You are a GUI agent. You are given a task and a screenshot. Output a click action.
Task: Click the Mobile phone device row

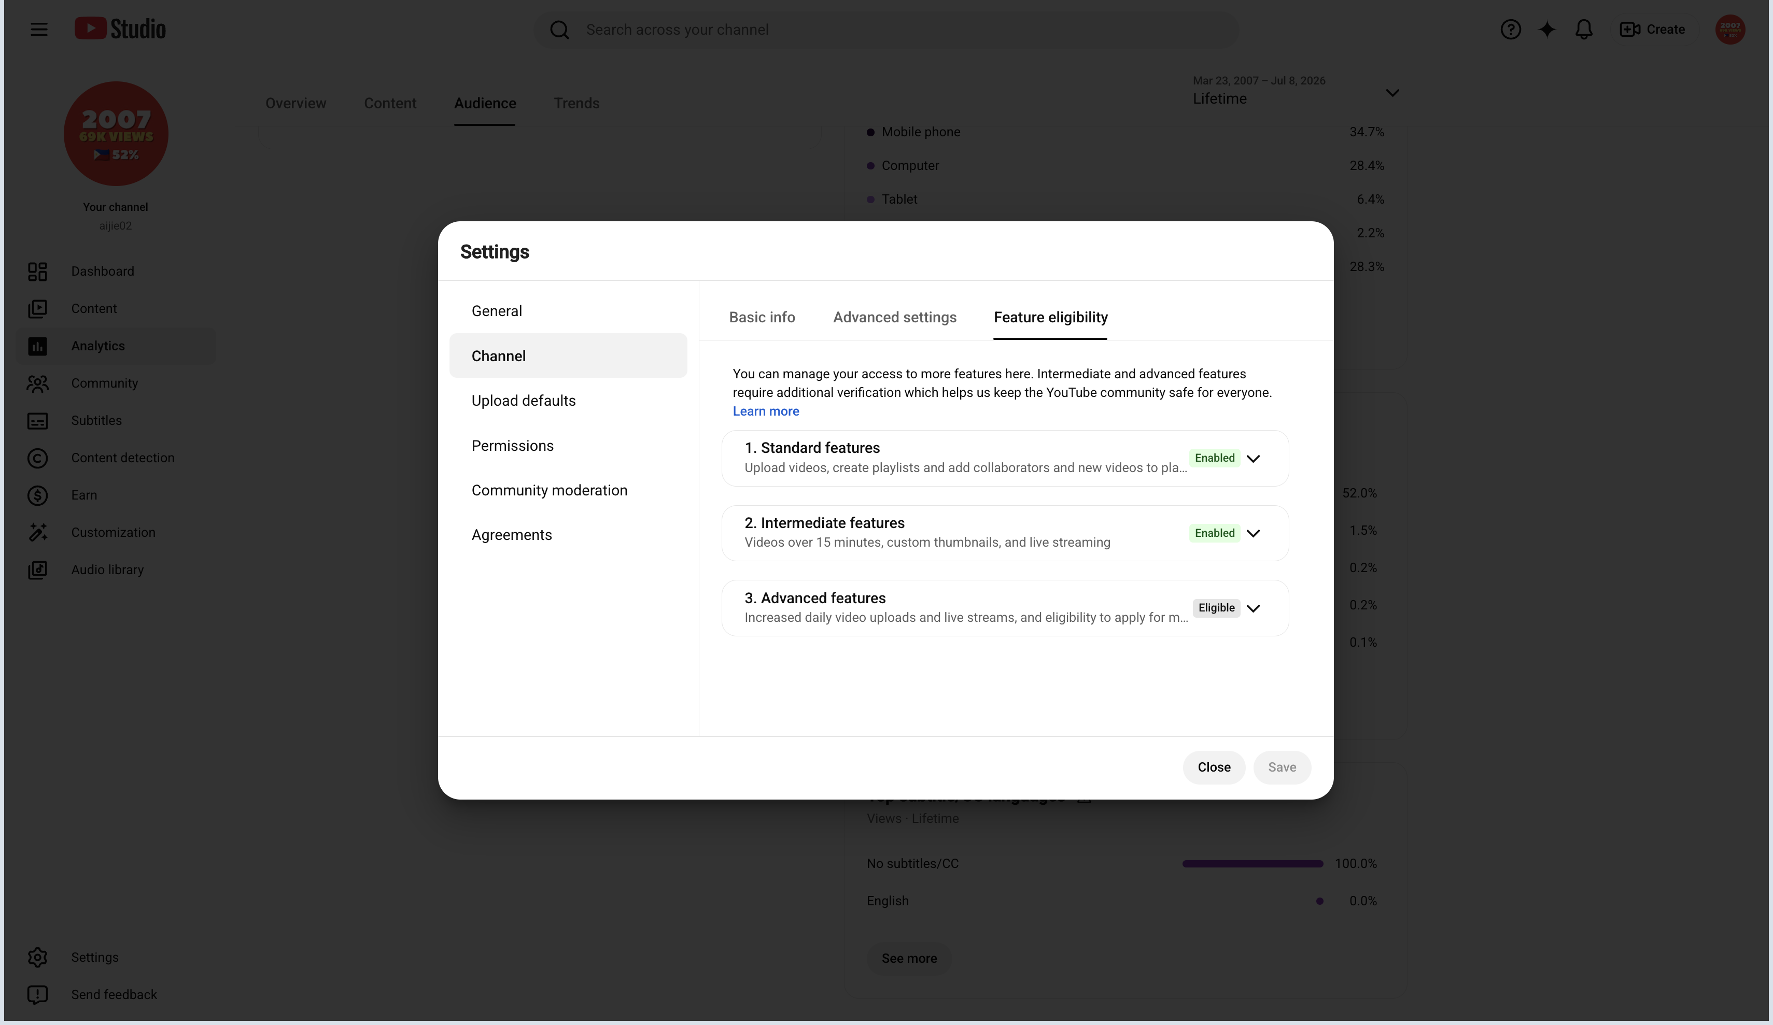[x=1125, y=132]
